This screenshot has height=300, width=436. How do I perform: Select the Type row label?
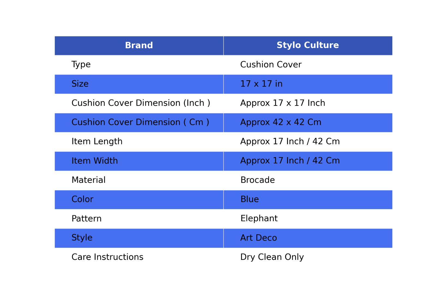tap(81, 65)
